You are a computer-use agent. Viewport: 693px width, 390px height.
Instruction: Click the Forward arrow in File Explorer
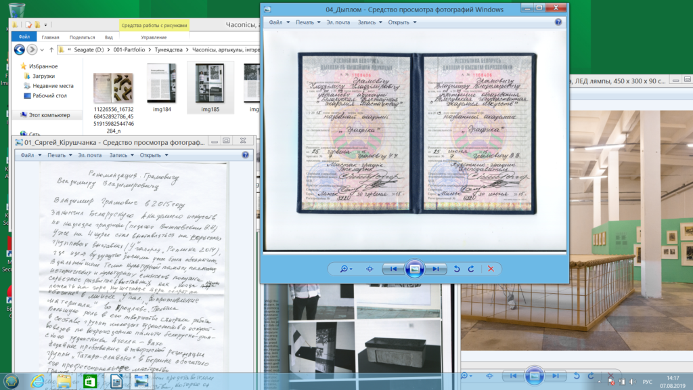coord(32,49)
